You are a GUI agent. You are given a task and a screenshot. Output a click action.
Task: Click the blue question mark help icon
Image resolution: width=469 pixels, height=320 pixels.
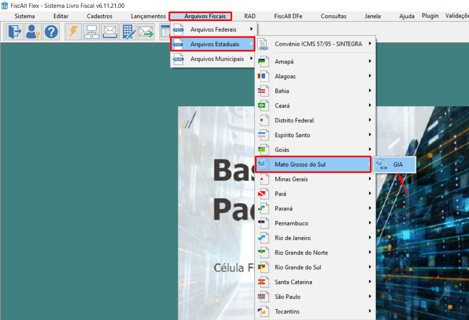point(51,32)
